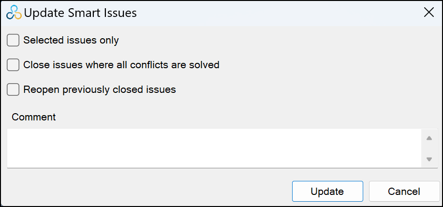443x207 pixels.
Task: Click the "Selected issues only" label text
Action: [x=71, y=40]
